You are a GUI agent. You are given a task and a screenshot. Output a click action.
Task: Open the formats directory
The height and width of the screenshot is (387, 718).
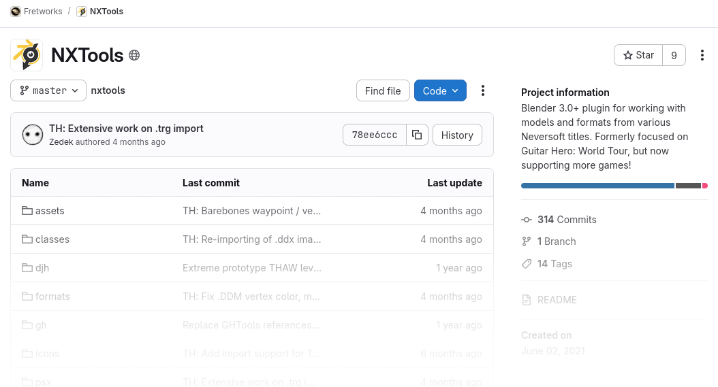click(52, 297)
